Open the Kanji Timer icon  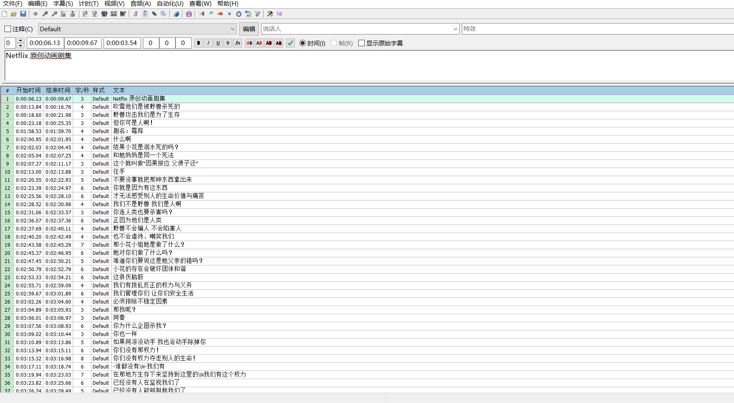248,14
